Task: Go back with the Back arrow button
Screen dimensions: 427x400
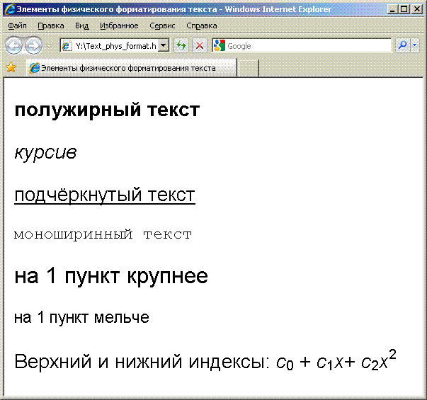Action: coord(13,45)
